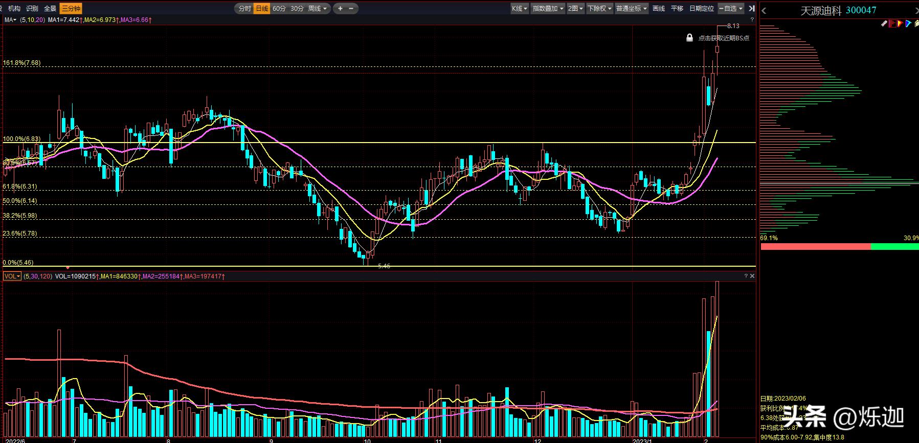
Task: Click the lock icon for BS points
Action: (689, 38)
